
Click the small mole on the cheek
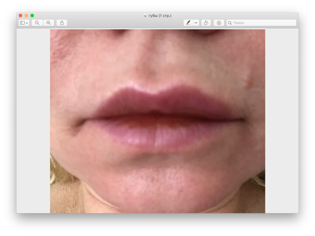[249, 81]
